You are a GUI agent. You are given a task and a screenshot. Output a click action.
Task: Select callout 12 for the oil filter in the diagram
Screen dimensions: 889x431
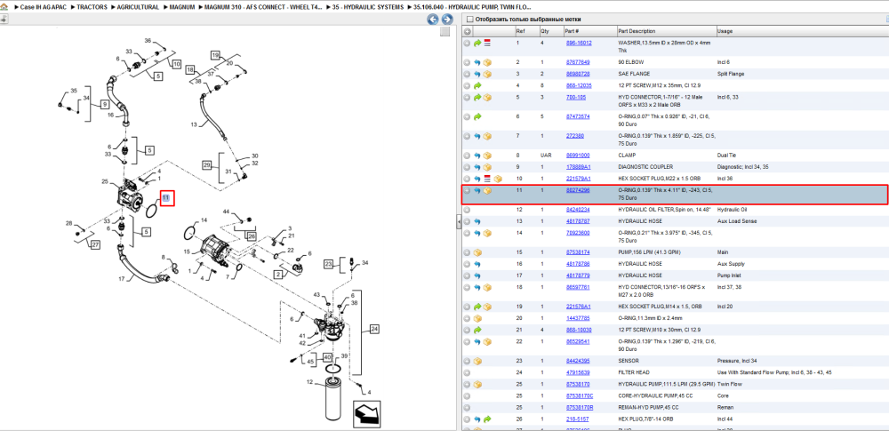(x=310, y=381)
